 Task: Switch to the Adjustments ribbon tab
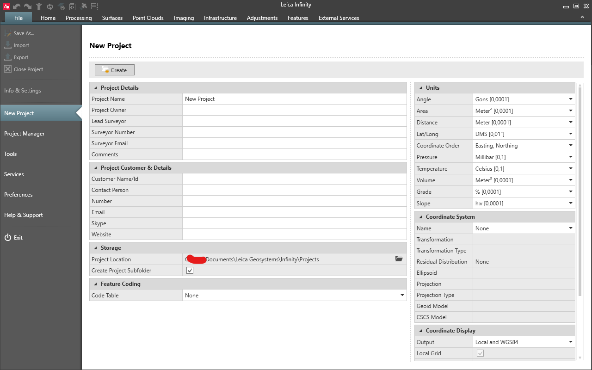[x=262, y=18]
